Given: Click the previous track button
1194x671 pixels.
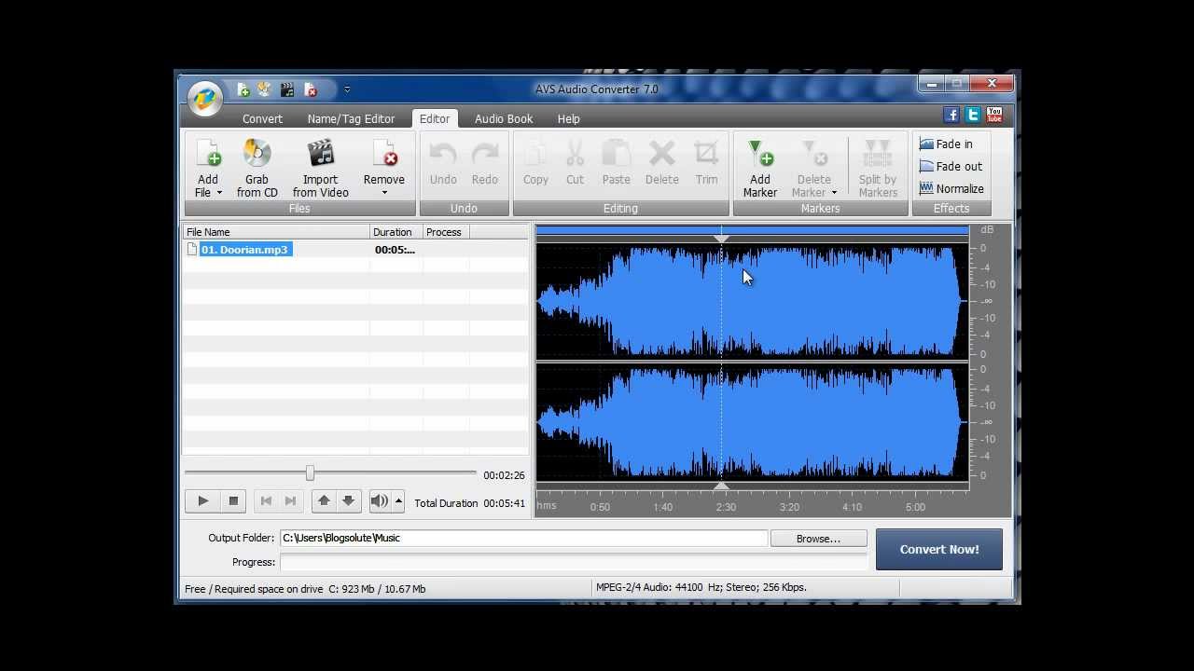Looking at the screenshot, I should [266, 501].
